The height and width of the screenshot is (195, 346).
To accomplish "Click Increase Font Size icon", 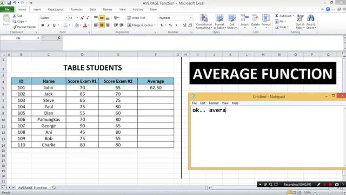I will point(82,18).
